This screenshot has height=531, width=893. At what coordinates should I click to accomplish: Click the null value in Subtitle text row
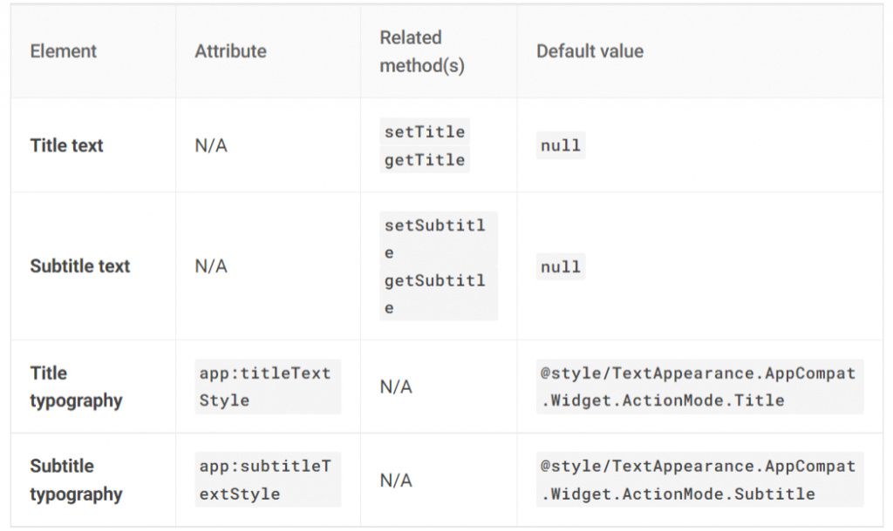[560, 266]
